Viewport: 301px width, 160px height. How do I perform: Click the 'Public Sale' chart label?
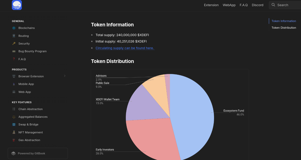[x=102, y=83]
